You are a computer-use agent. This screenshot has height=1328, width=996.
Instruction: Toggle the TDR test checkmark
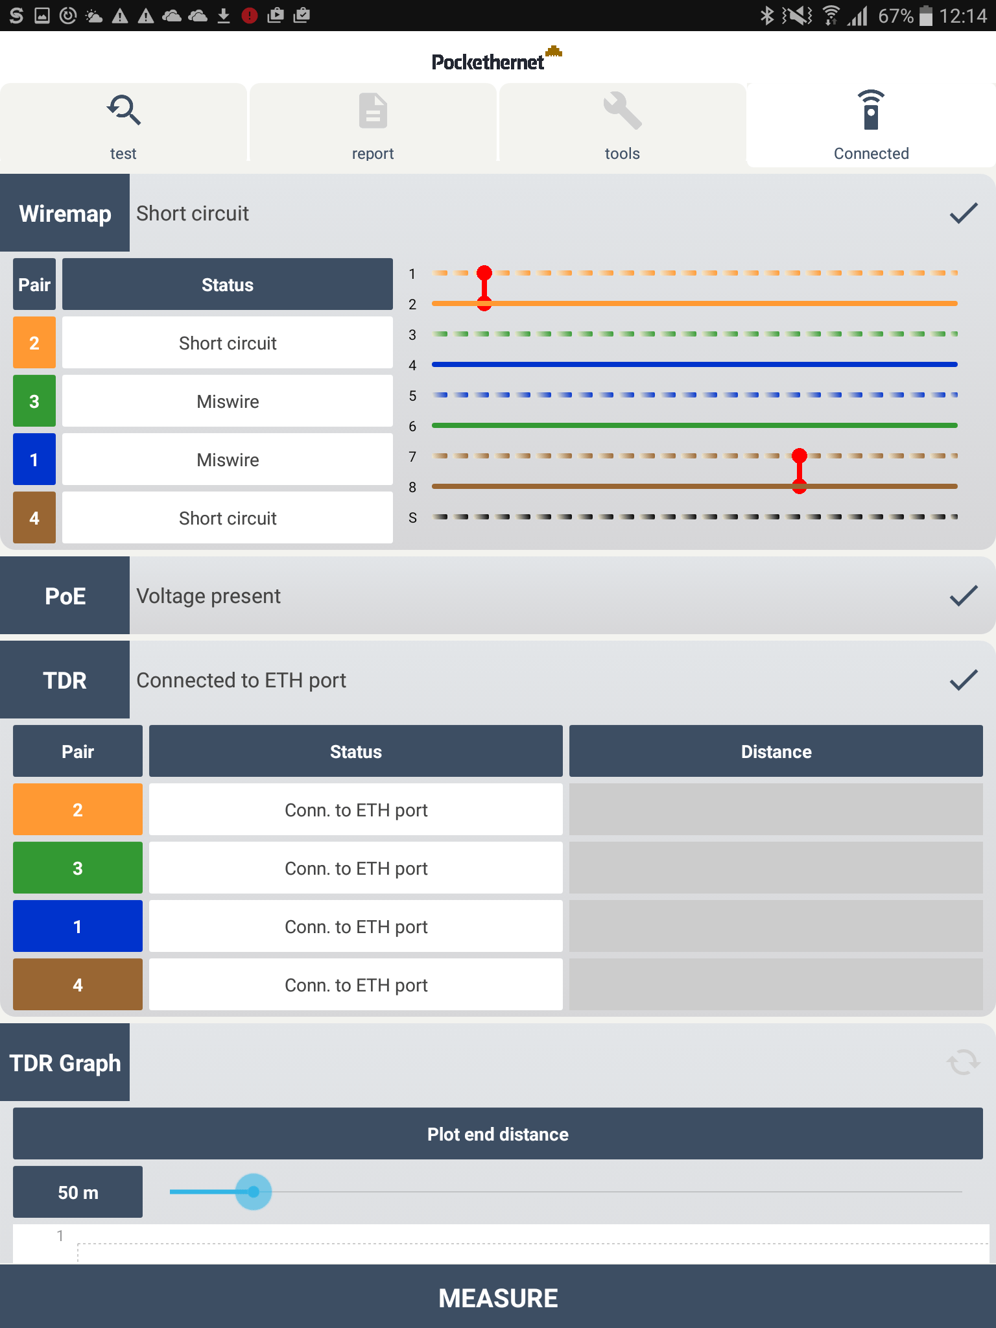click(963, 680)
